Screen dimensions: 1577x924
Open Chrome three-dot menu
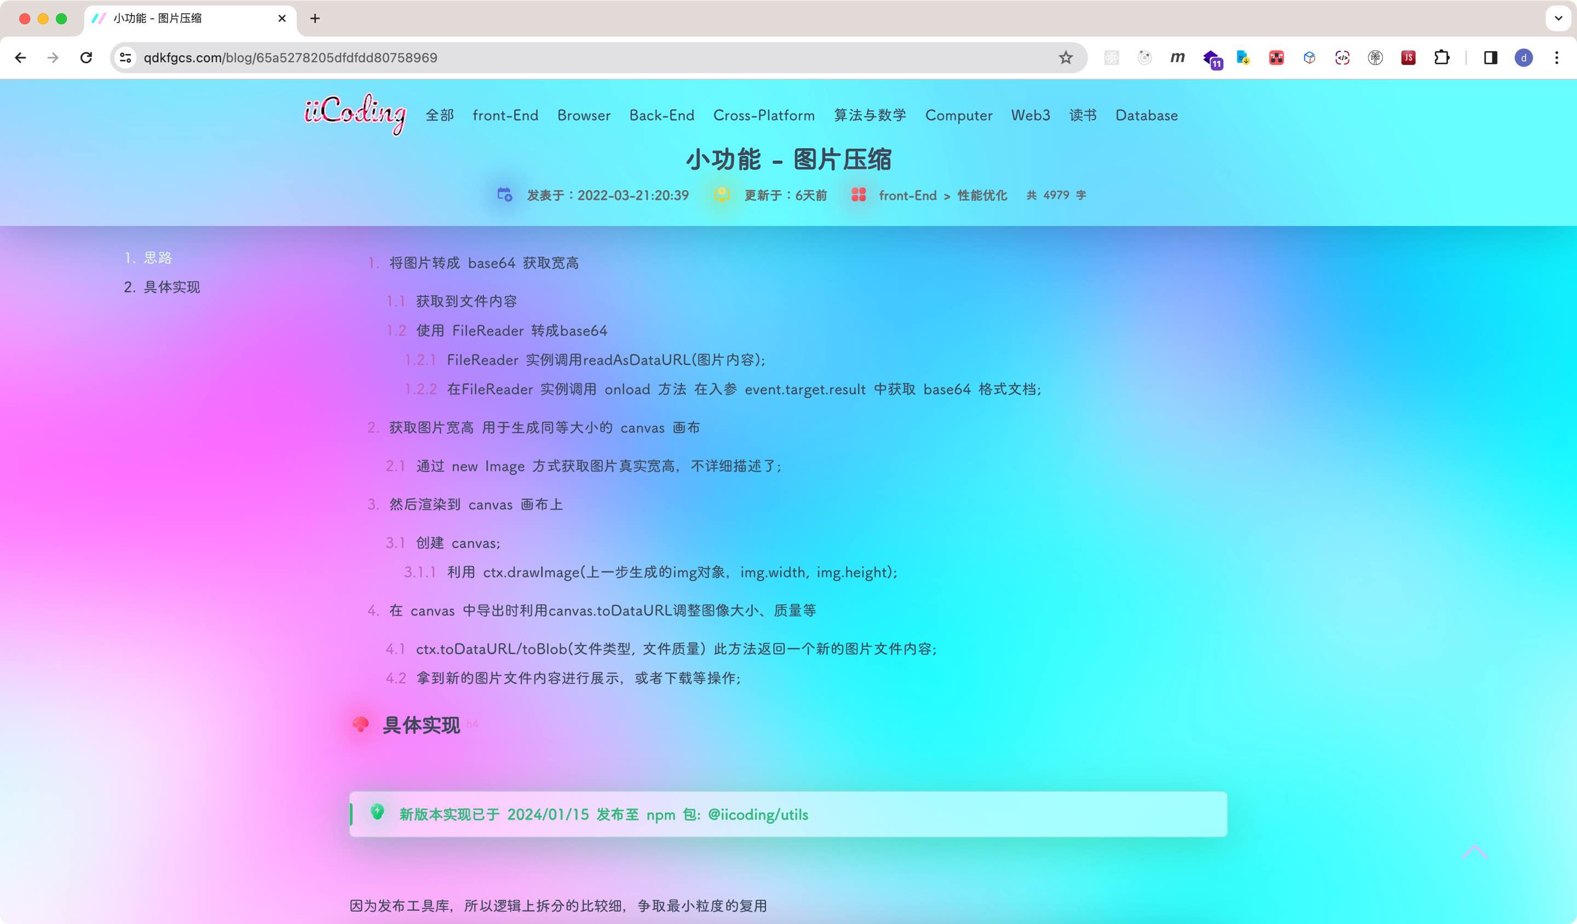coord(1556,57)
